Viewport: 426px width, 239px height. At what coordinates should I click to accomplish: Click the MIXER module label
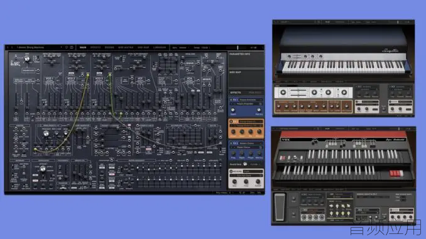point(207,80)
